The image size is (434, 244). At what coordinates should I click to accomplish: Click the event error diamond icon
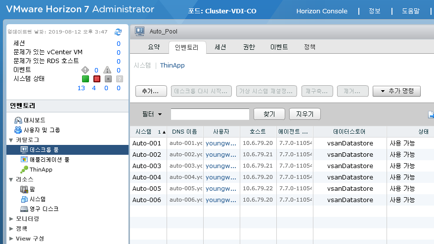[x=85, y=70]
